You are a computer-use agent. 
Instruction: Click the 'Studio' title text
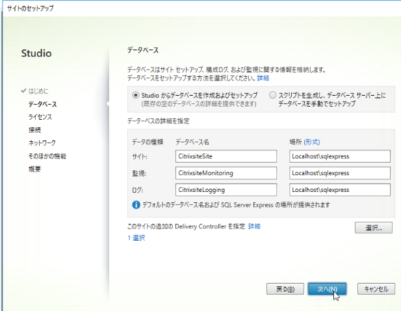tap(36, 53)
